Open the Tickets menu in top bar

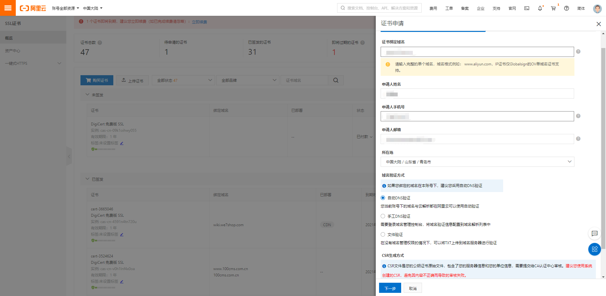point(449,9)
